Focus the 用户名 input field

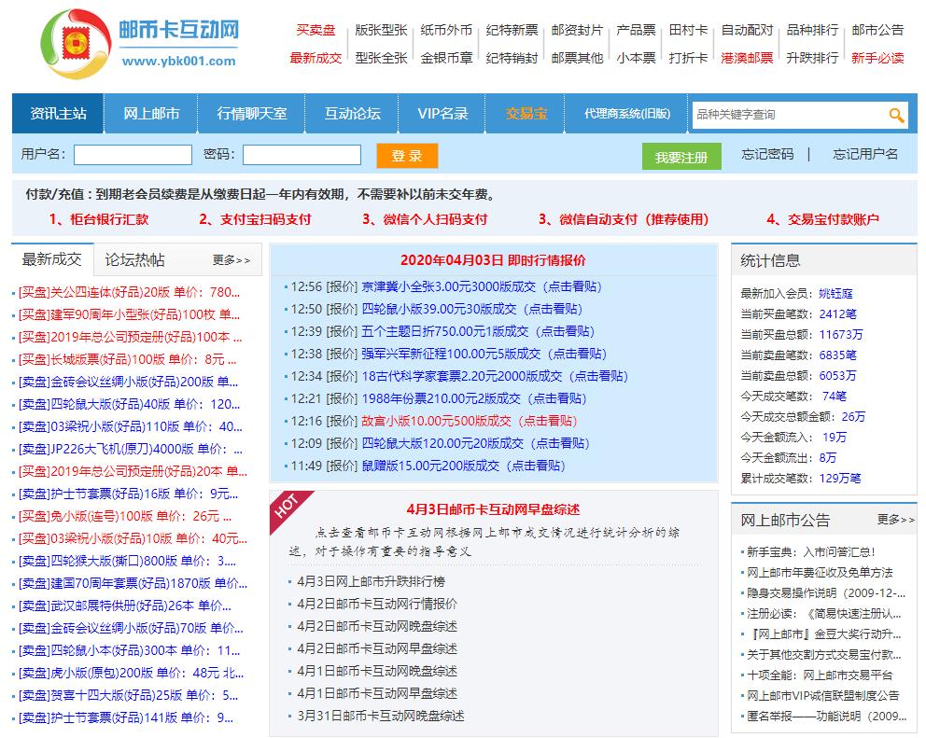click(133, 155)
